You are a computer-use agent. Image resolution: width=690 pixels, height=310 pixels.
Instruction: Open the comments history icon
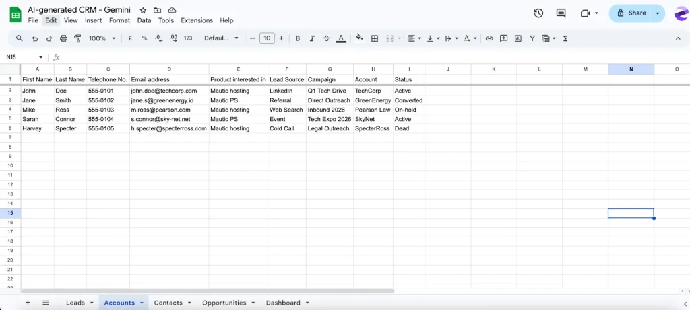[561, 13]
